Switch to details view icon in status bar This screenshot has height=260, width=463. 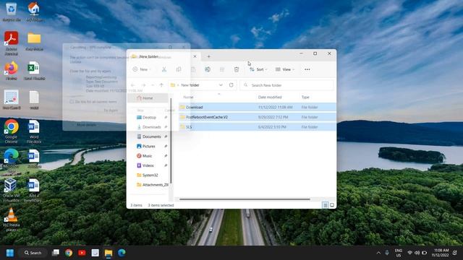click(325, 205)
